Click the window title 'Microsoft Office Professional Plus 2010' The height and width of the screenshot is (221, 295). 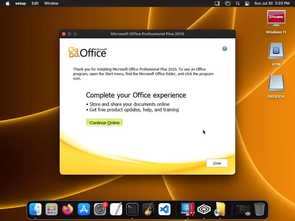tap(147, 34)
